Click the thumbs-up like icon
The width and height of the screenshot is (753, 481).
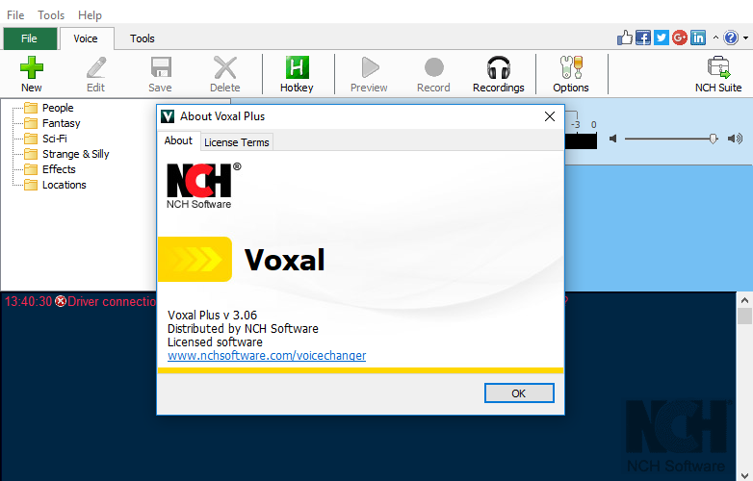click(x=625, y=38)
